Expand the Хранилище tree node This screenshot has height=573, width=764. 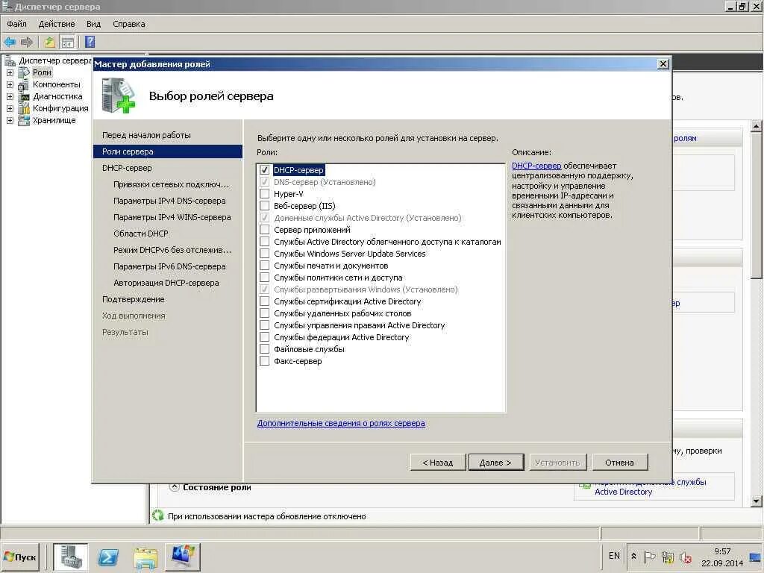(x=10, y=120)
